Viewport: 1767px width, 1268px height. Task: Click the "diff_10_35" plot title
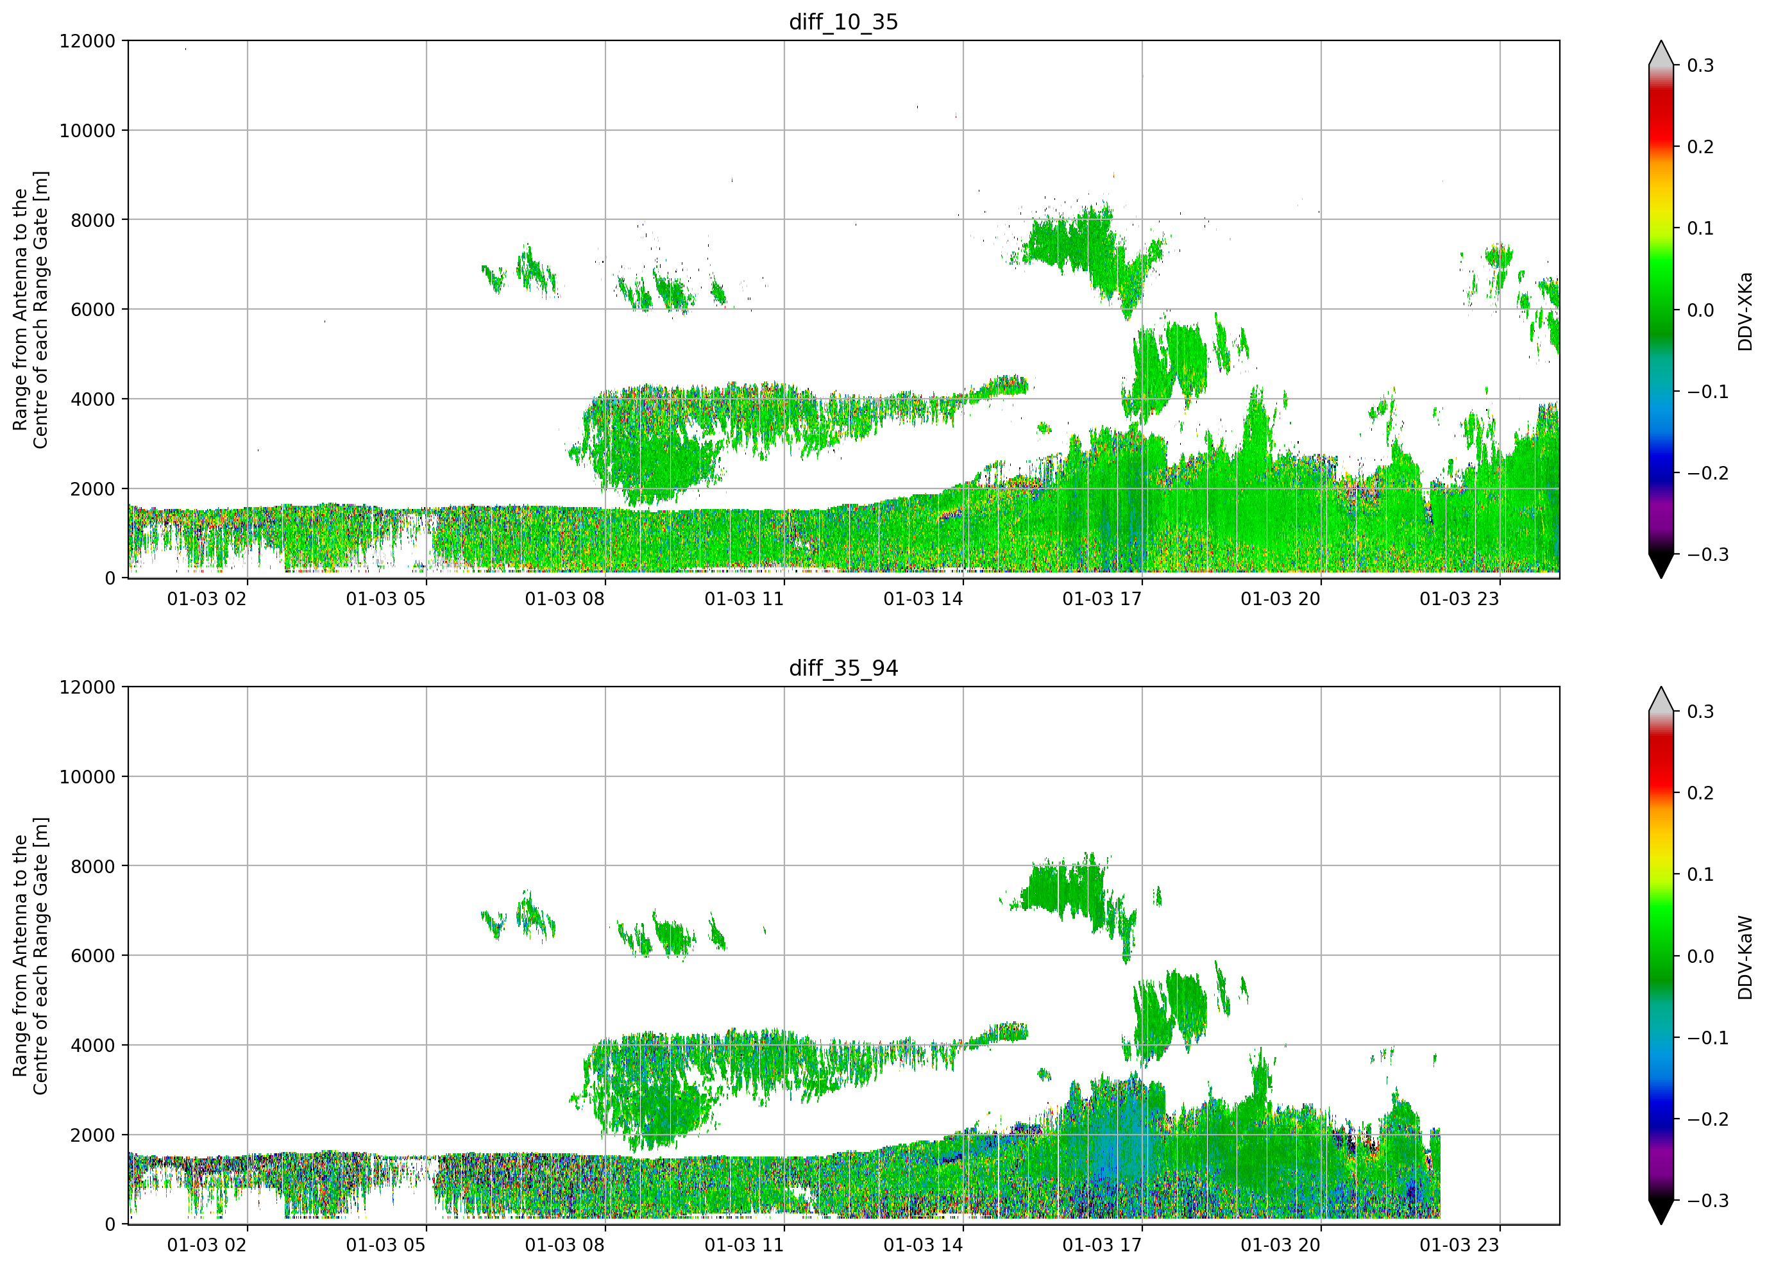pyautogui.click(x=843, y=22)
